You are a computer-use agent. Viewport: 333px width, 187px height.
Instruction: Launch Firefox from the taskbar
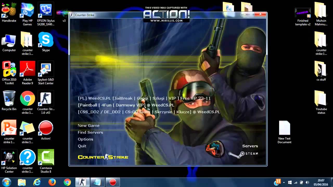click(52, 182)
